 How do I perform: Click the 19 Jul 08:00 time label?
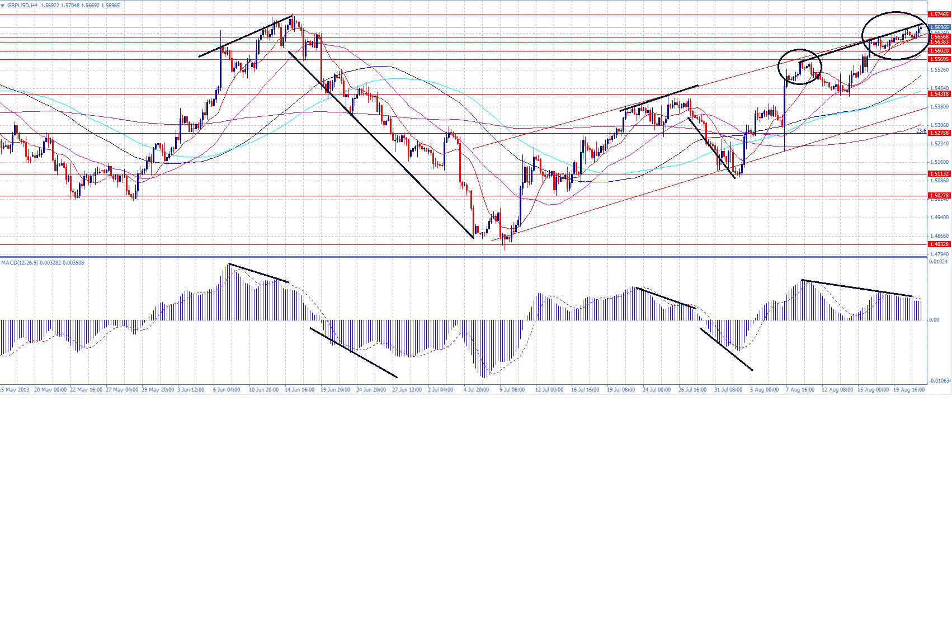click(x=621, y=390)
